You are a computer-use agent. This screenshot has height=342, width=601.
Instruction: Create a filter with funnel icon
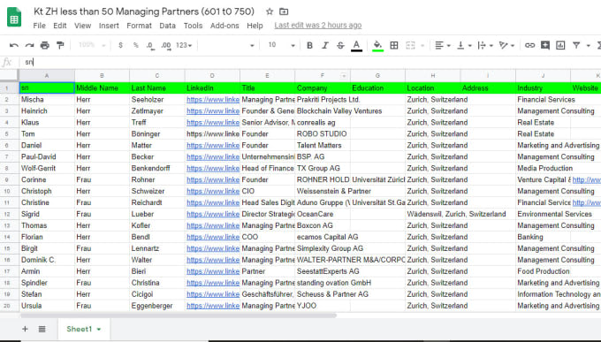(576, 45)
